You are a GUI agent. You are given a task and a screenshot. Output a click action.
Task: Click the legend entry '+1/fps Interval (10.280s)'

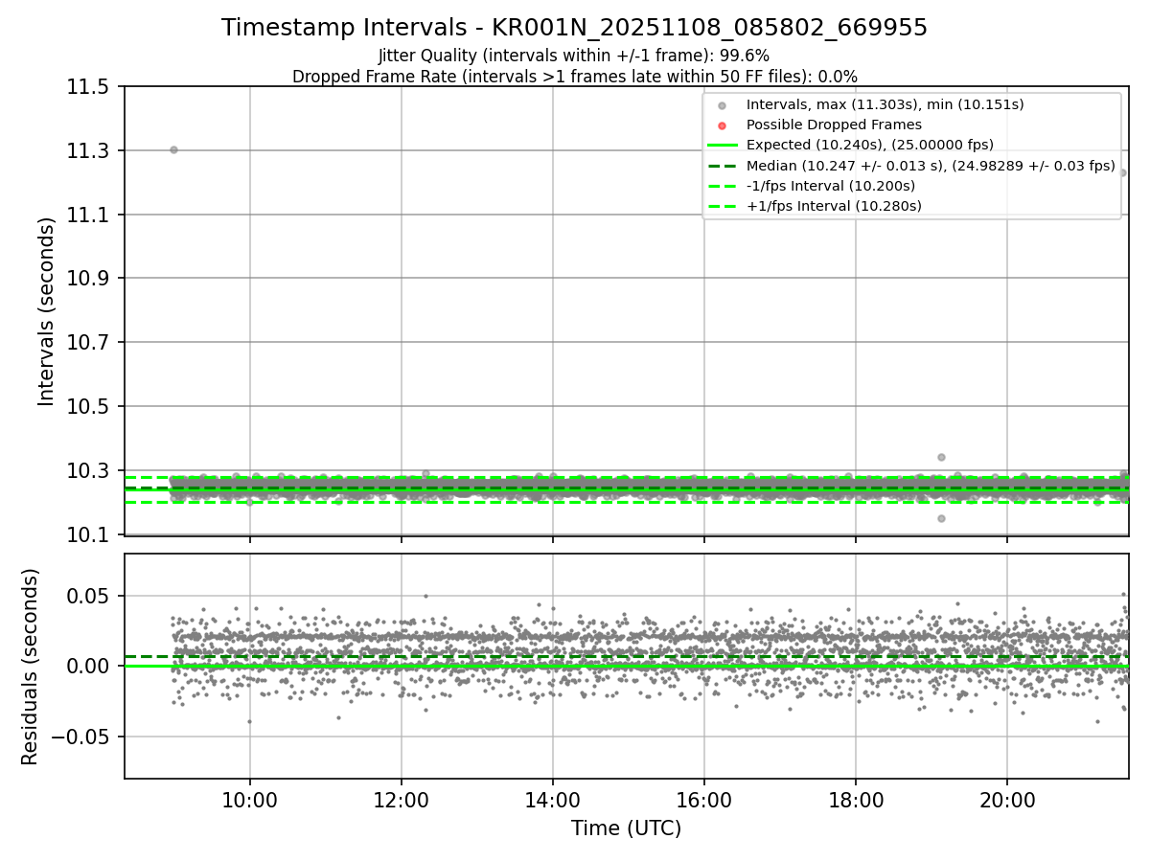tap(833, 206)
